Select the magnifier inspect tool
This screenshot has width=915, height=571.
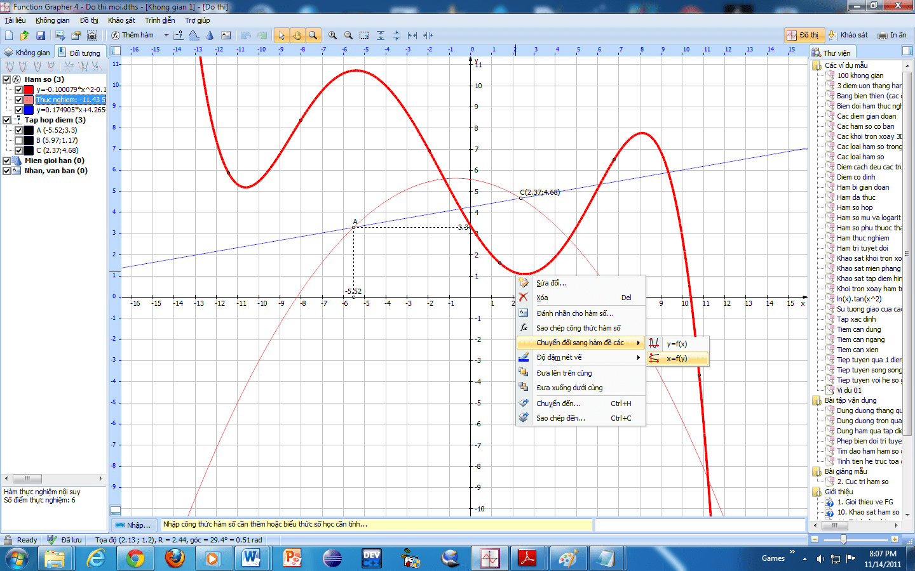click(x=313, y=36)
